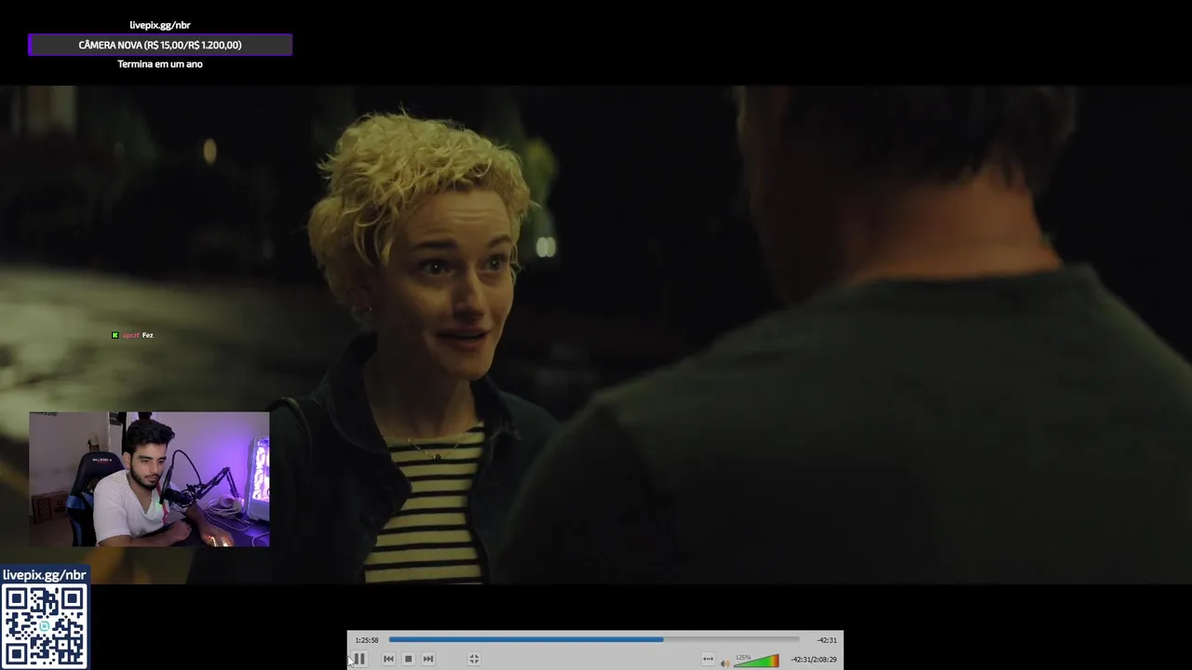Adjust the 125% volume slider
The width and height of the screenshot is (1192, 670).
pos(756,661)
